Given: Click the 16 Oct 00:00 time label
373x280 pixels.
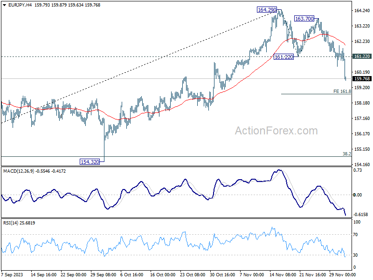Looking at the screenshot, I should [163, 275].
